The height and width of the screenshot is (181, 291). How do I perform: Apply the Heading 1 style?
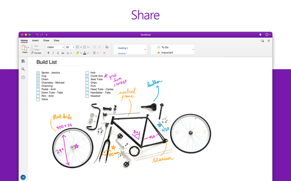coord(123,48)
